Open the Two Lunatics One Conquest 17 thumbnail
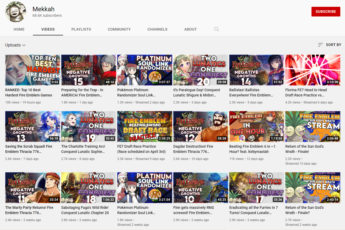The width and height of the screenshot is (345, 230). pyautogui.click(x=257, y=188)
